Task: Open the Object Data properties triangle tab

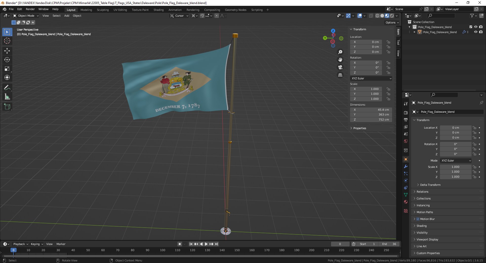Action: [406, 195]
